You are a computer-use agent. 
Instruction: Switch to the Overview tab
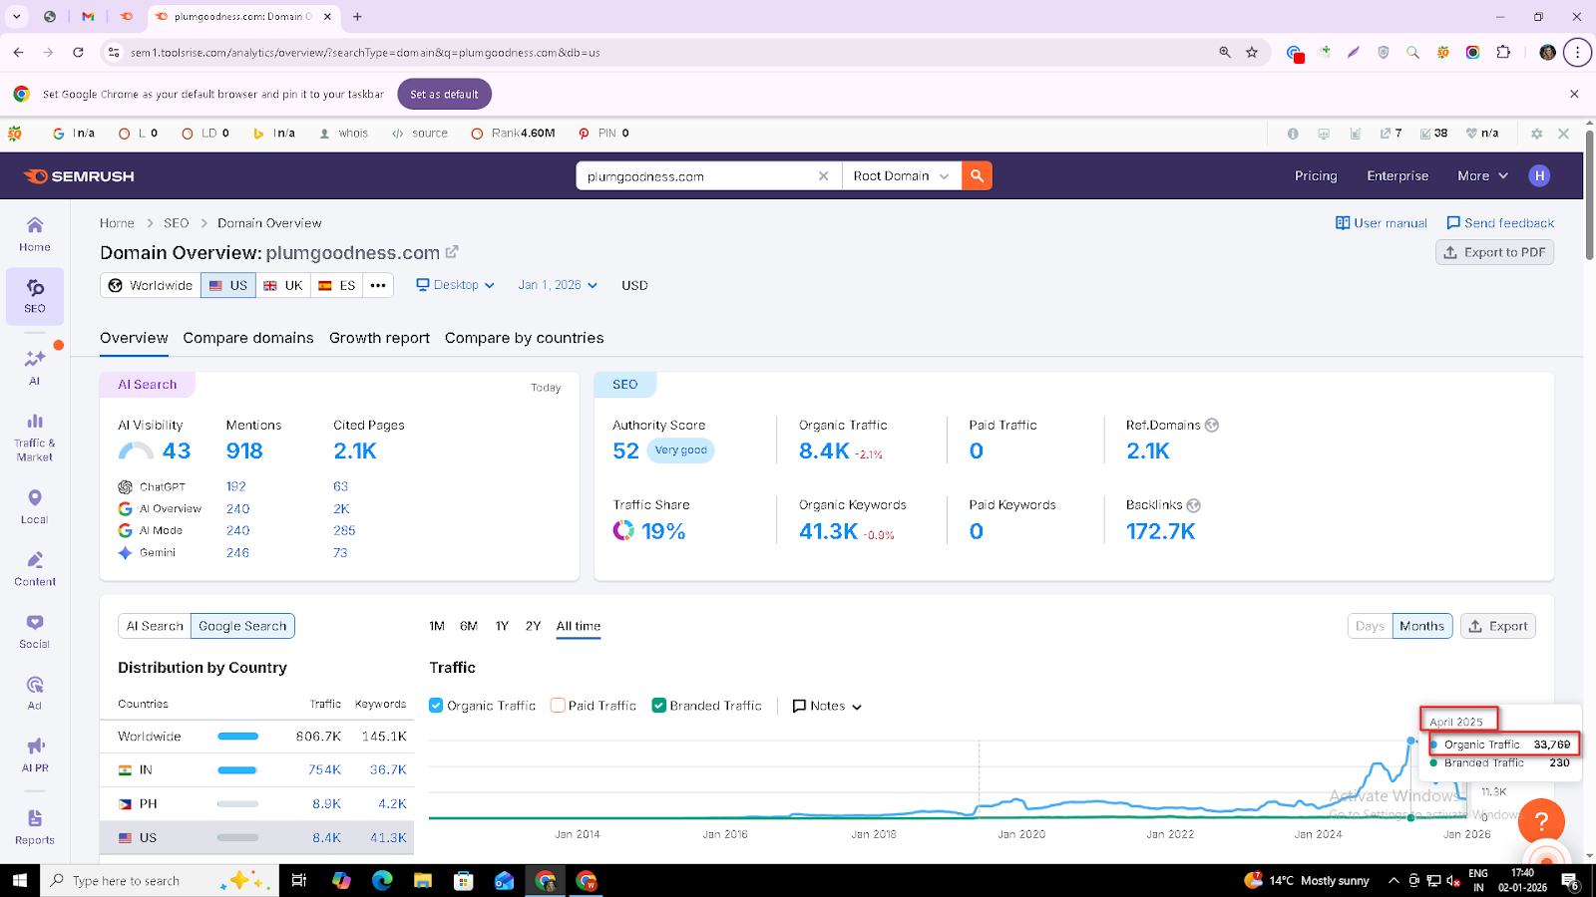(x=134, y=338)
